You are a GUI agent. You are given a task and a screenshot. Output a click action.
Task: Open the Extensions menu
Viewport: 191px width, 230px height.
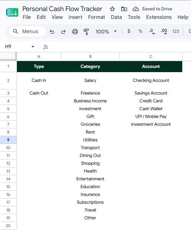tap(159, 17)
